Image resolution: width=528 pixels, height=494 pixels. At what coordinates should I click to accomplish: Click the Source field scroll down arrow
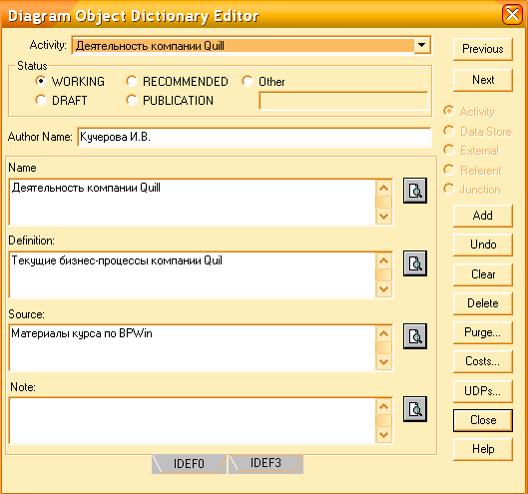click(x=384, y=362)
